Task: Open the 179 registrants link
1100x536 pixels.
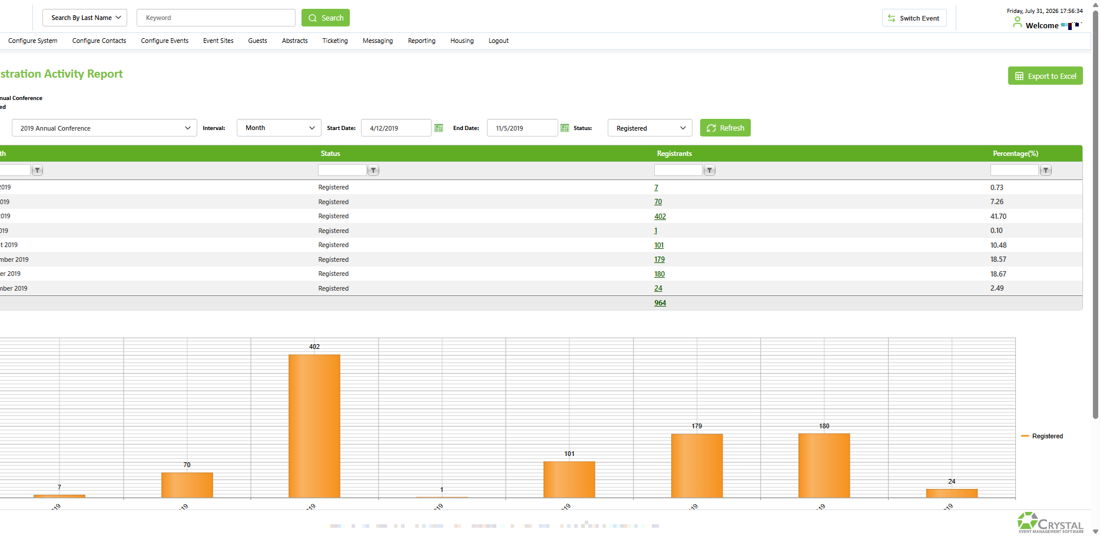Action: click(x=660, y=259)
